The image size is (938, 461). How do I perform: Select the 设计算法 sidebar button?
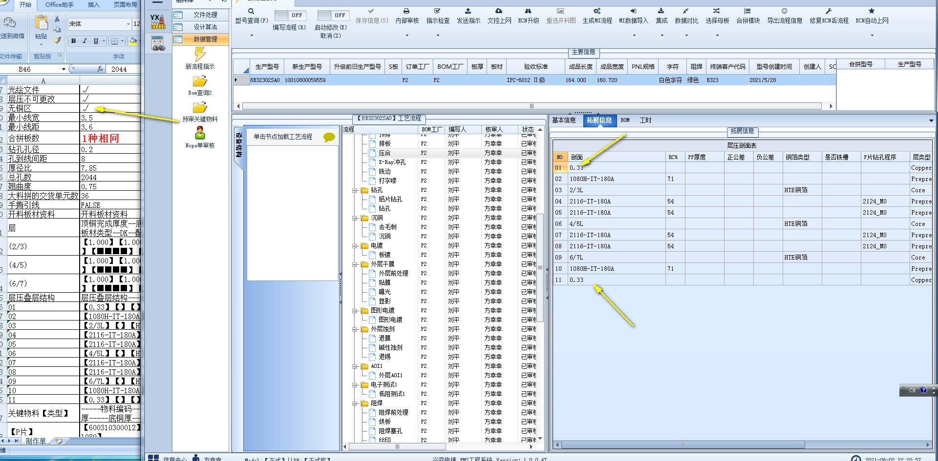[x=201, y=27]
